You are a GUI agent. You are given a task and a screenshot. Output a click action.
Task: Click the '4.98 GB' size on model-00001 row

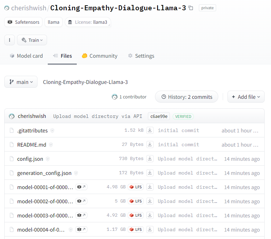pos(116,187)
